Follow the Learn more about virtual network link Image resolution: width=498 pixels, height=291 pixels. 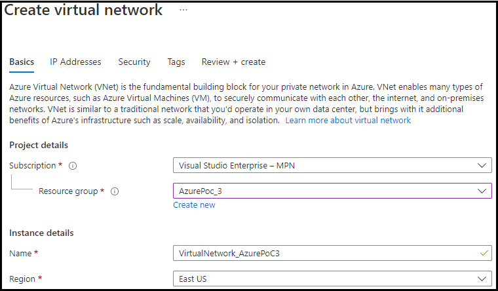click(x=348, y=121)
